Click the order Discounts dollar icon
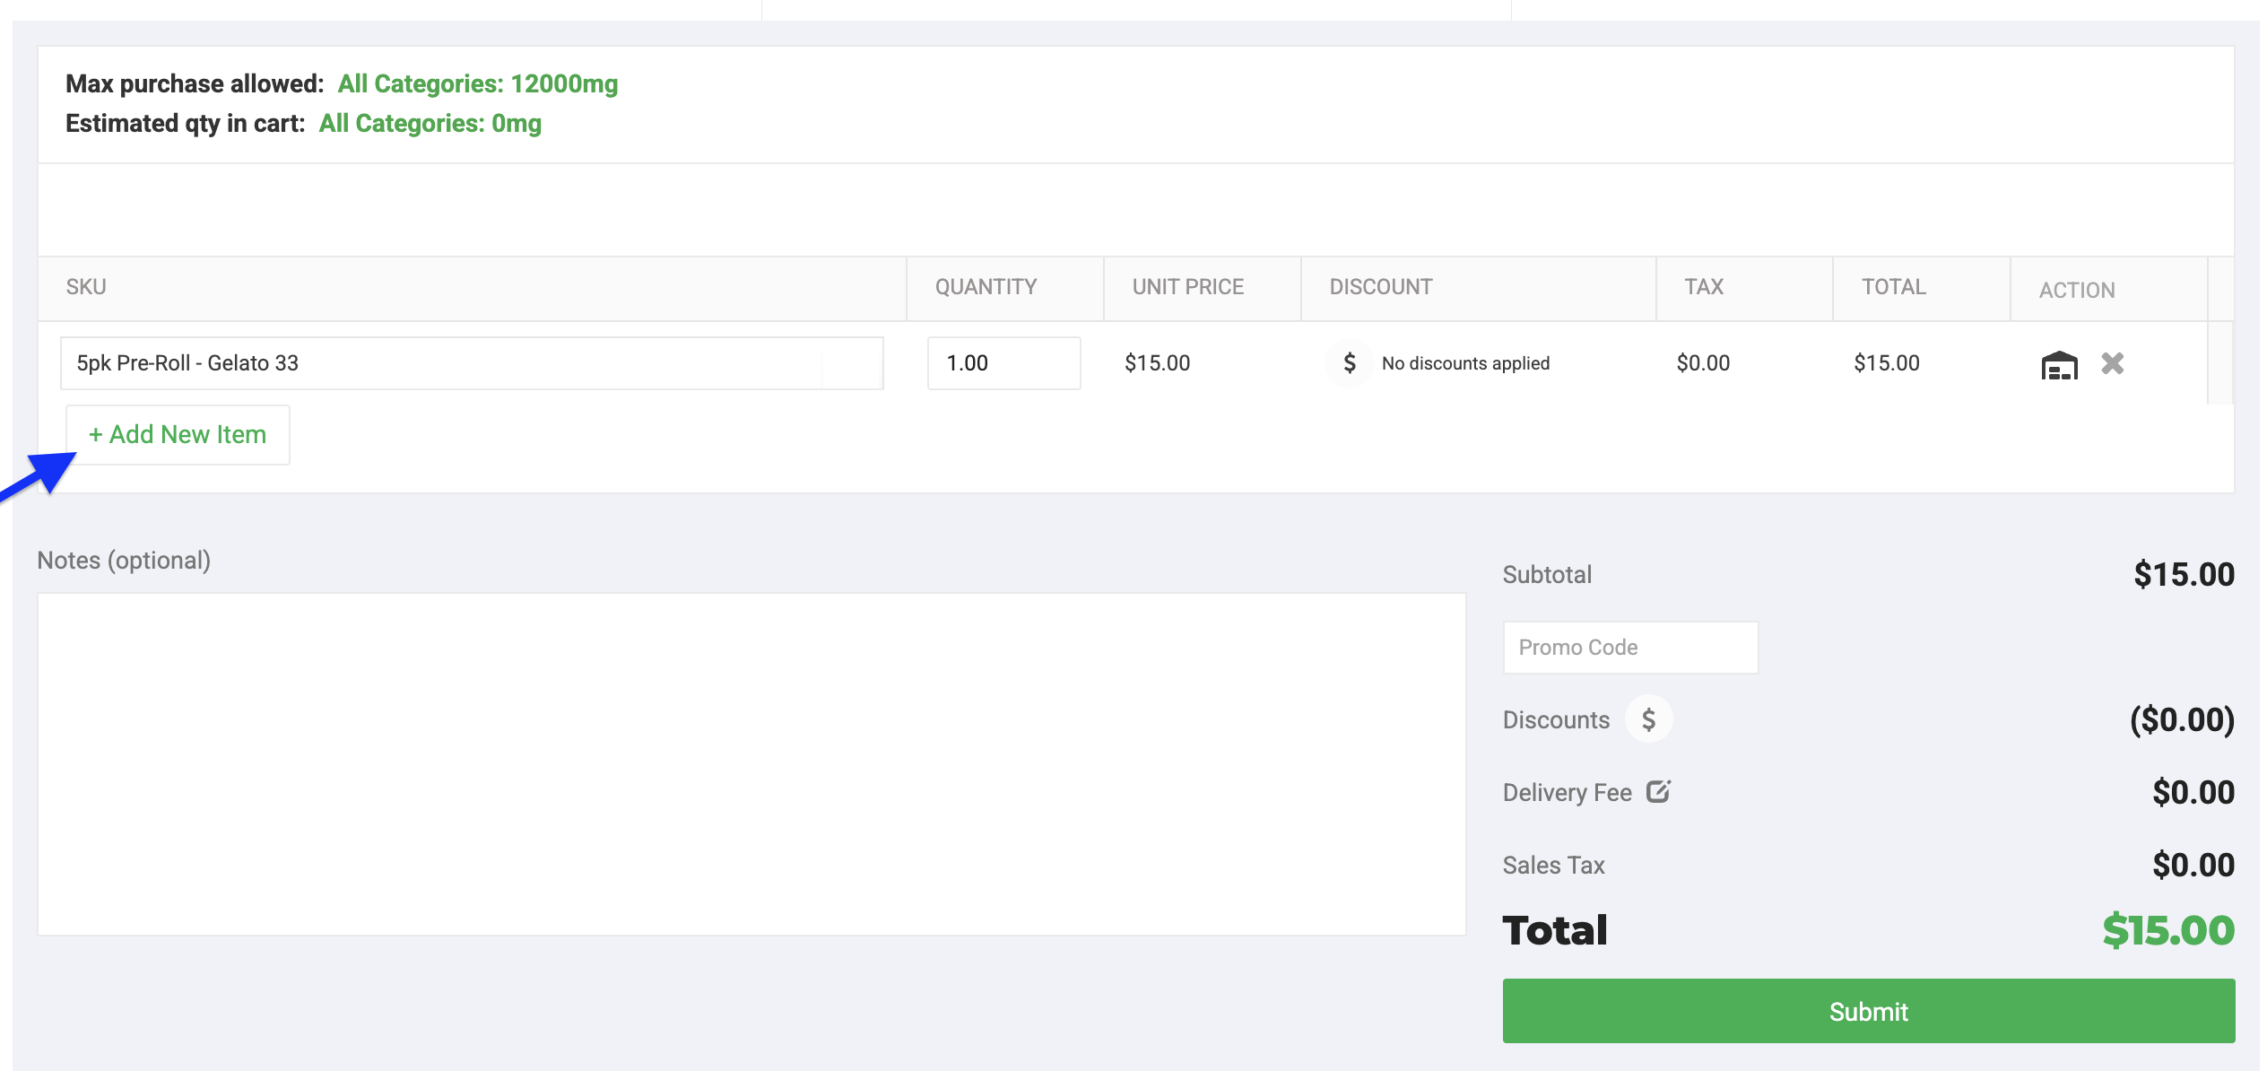2267x1071 pixels. 1648,719
